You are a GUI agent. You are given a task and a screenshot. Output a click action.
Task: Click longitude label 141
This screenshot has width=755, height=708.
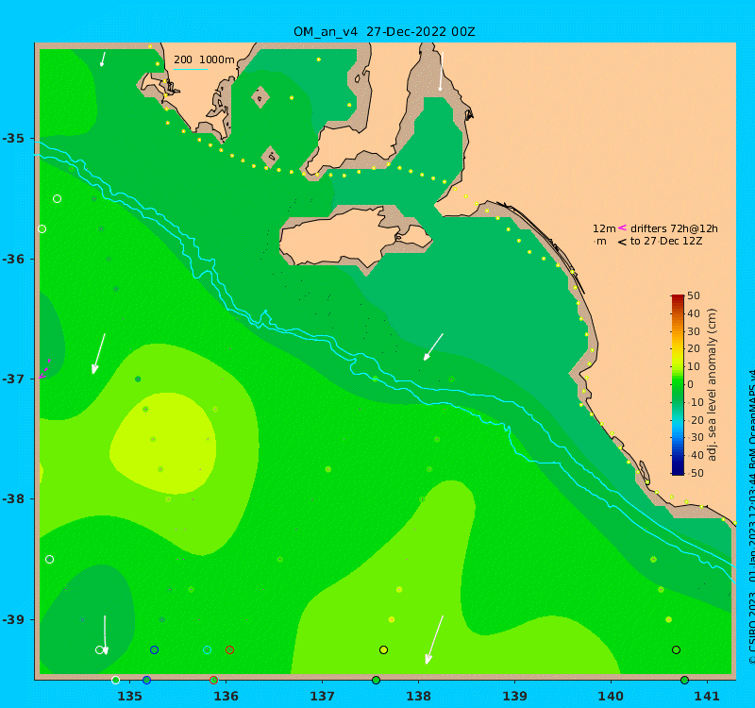708,696
